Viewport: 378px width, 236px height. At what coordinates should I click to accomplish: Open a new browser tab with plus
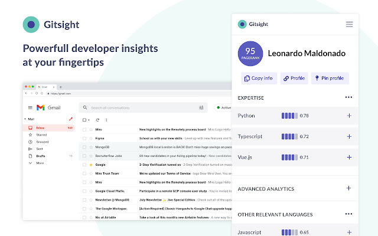click(x=60, y=87)
